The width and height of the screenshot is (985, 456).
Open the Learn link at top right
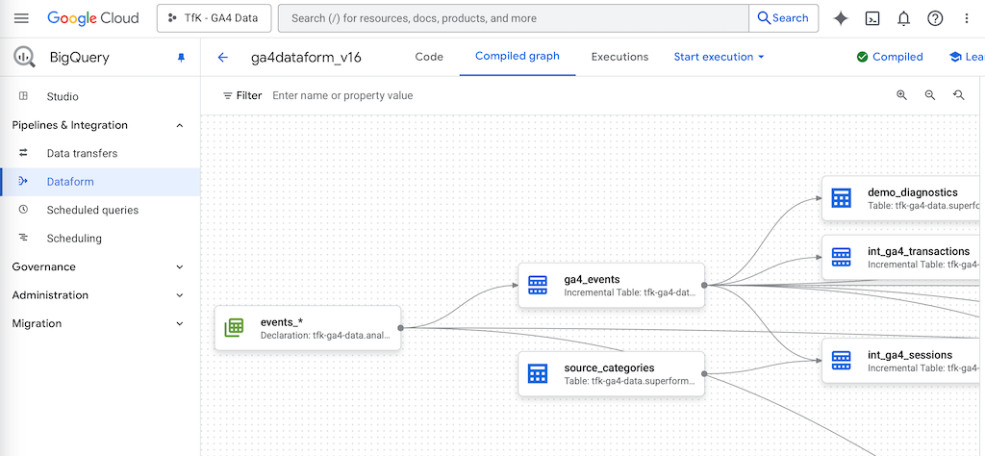coord(966,57)
